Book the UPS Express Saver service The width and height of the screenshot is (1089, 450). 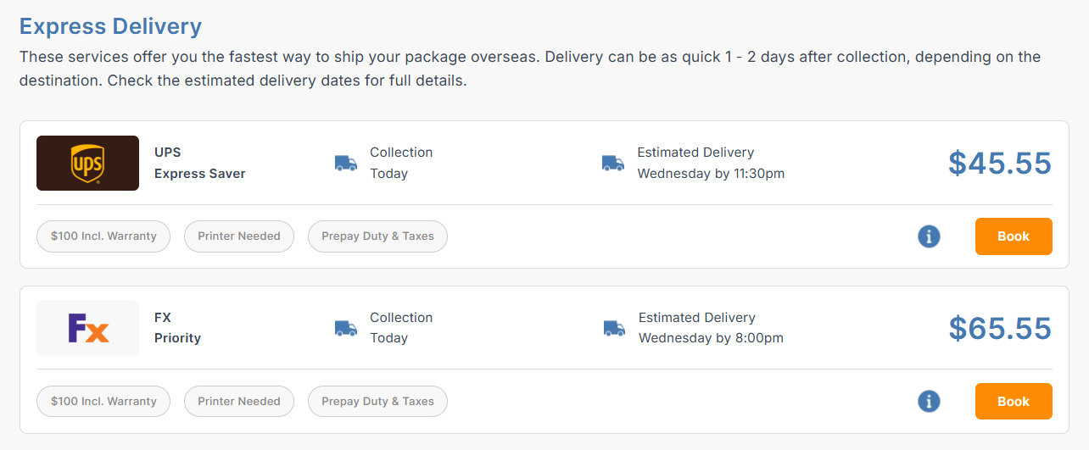(1014, 236)
